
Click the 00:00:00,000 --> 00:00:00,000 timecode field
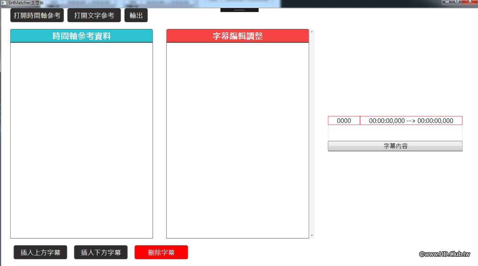[411, 120]
